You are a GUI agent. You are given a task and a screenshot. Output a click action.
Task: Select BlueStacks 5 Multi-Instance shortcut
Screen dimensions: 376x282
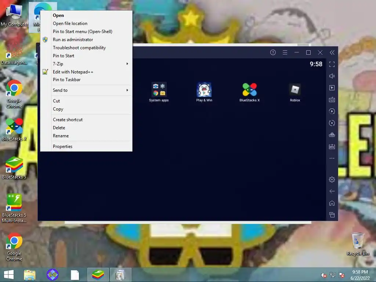coord(14,208)
